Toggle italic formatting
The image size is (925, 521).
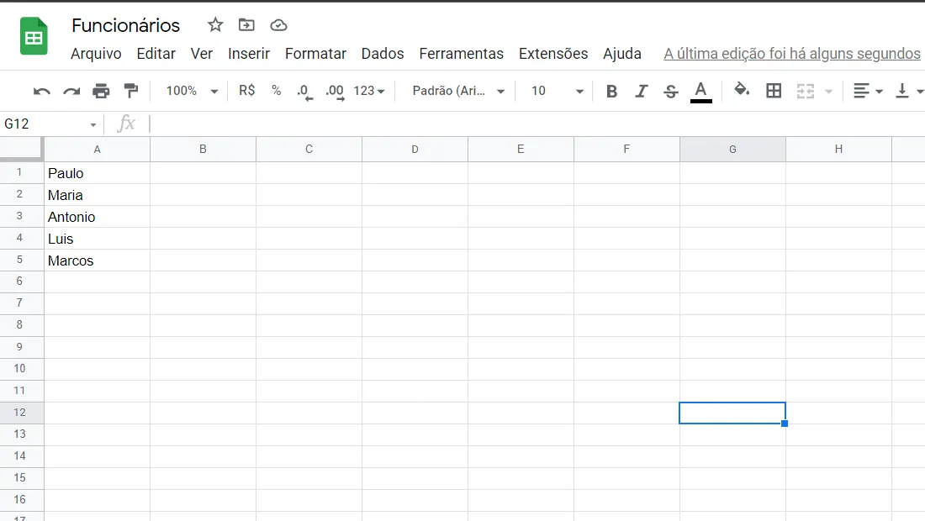coord(642,92)
